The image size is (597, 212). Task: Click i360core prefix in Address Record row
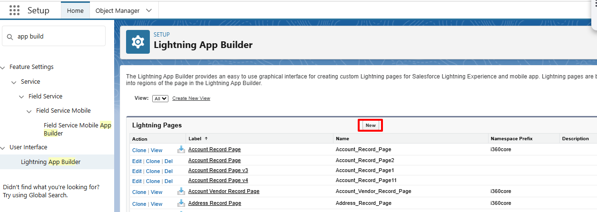click(x=500, y=203)
